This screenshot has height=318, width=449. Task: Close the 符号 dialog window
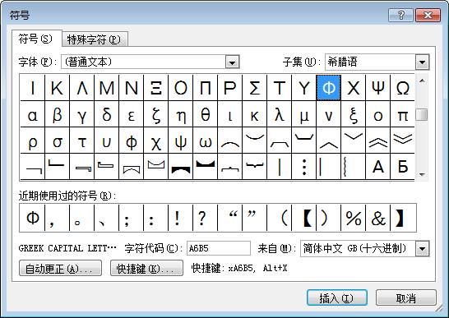pyautogui.click(x=428, y=15)
